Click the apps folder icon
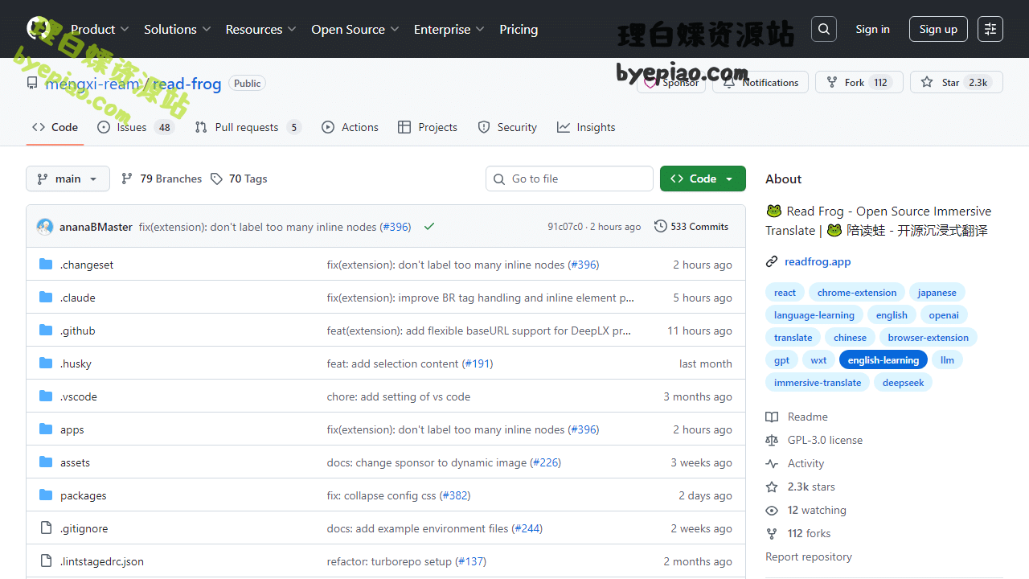Screen dimensions: 1029x579 pyautogui.click(x=46, y=429)
